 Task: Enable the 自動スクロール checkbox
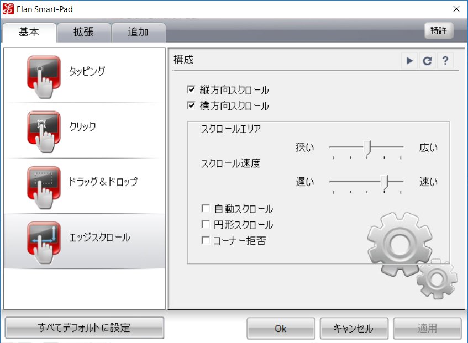pyautogui.click(x=206, y=208)
